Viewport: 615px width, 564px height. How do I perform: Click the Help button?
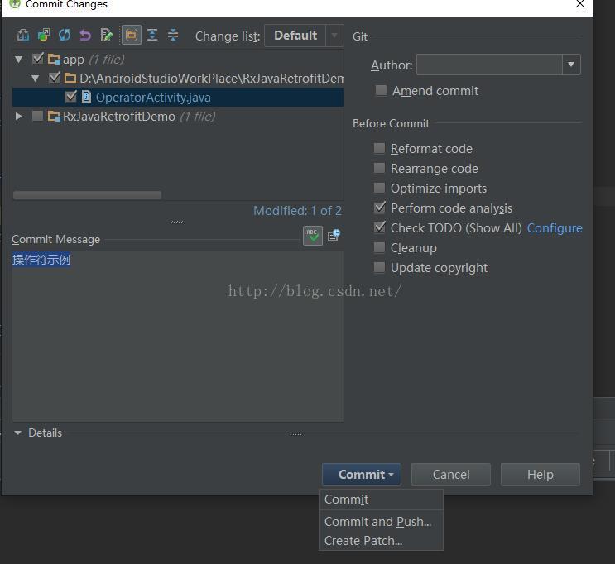(x=540, y=474)
